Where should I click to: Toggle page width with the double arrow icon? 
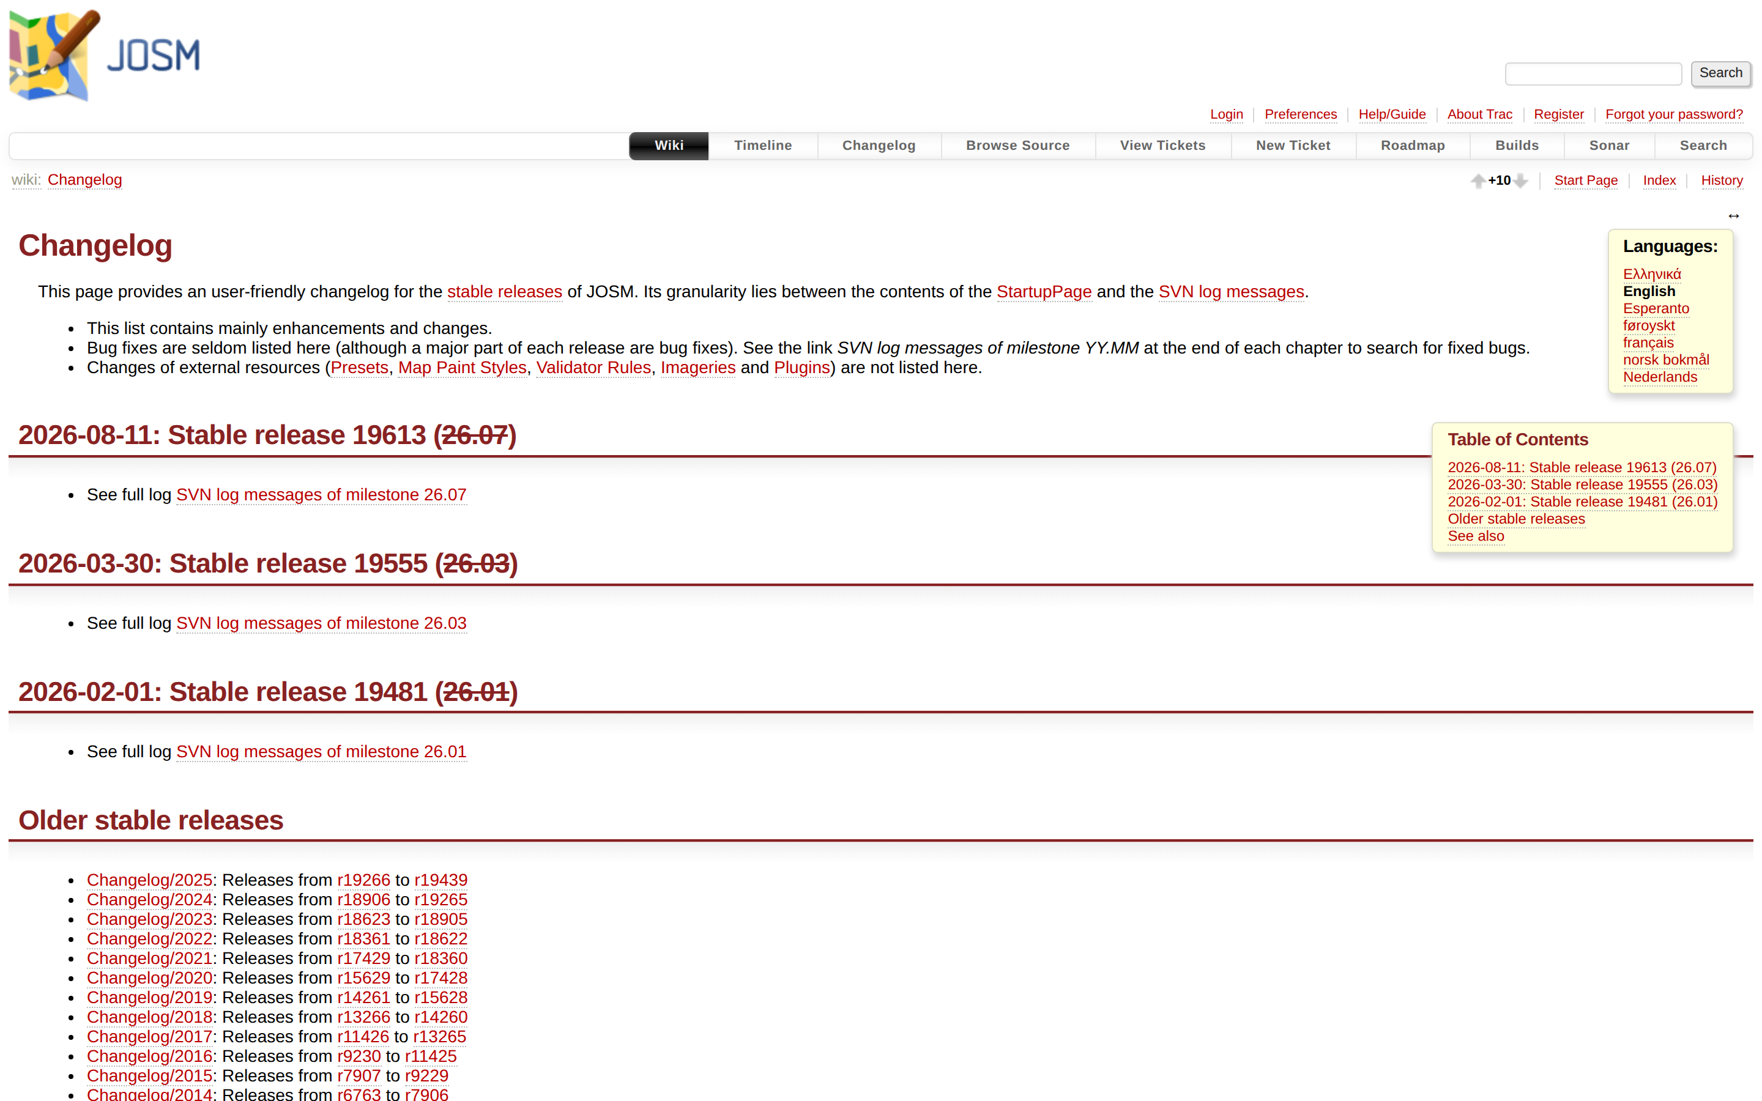(x=1734, y=217)
